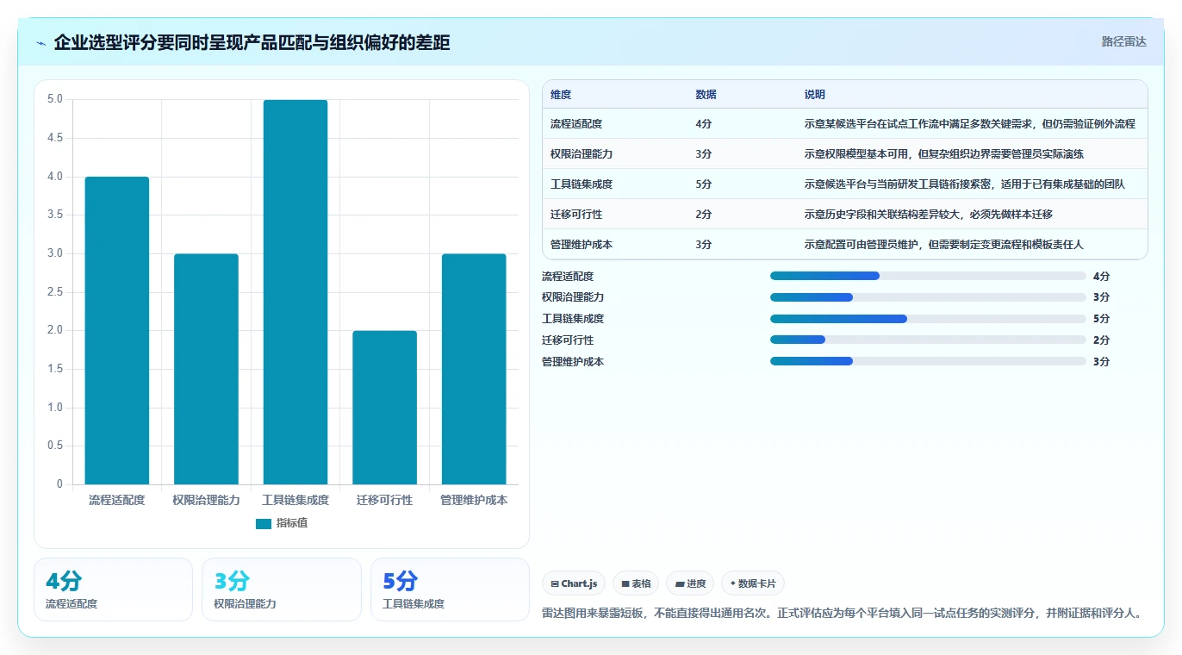Click the 5分 value in the table
The width and height of the screenshot is (1182, 655).
pyautogui.click(x=704, y=184)
